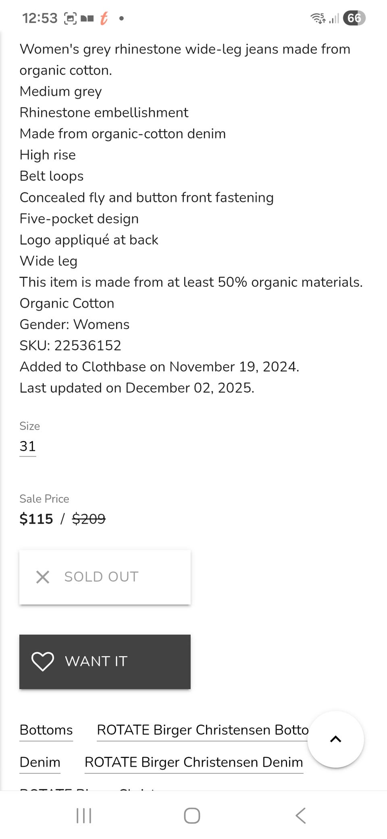This screenshot has width=387, height=839.
Task: Open the Bottoms category link
Action: 46,730
